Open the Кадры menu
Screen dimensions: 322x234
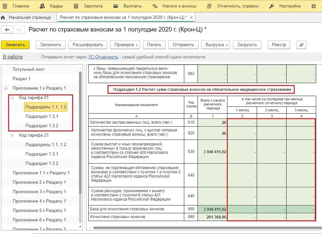(56, 6)
